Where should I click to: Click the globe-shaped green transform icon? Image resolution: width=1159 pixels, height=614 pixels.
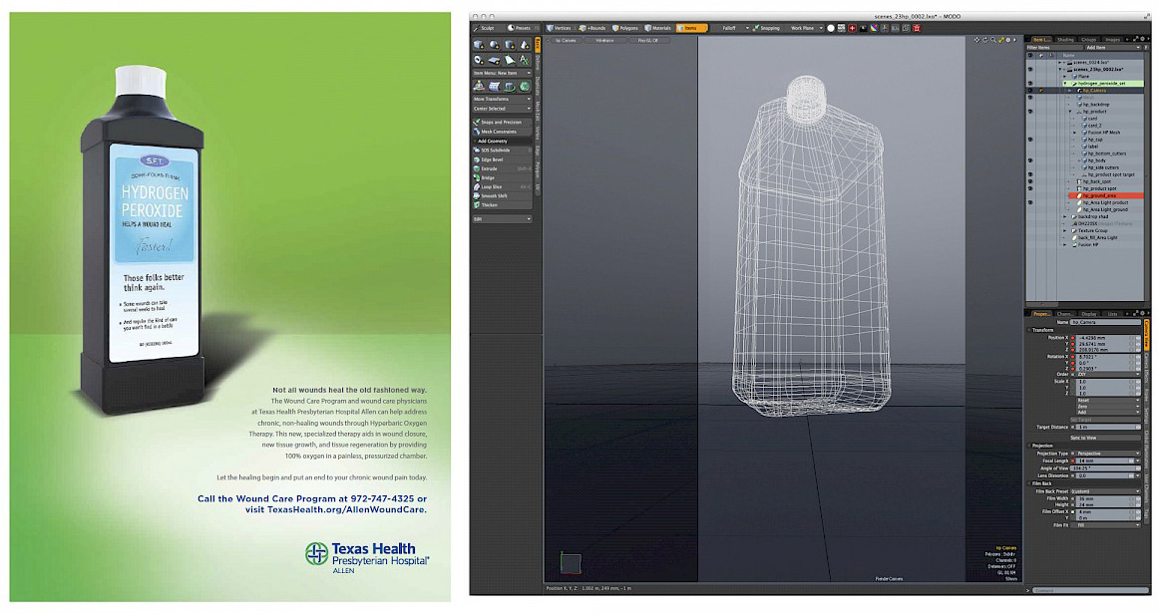[524, 87]
